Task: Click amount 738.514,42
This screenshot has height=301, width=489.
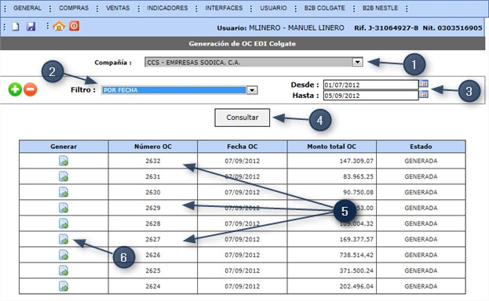Action: tap(356, 255)
